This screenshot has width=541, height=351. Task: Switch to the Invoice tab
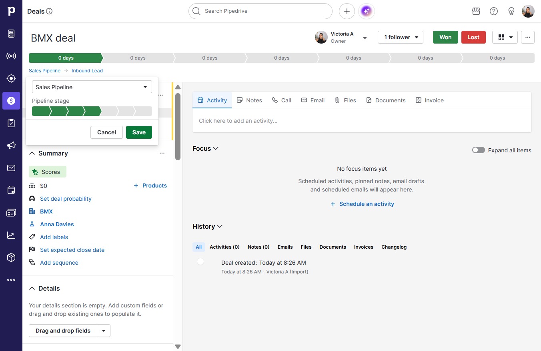pos(430,100)
